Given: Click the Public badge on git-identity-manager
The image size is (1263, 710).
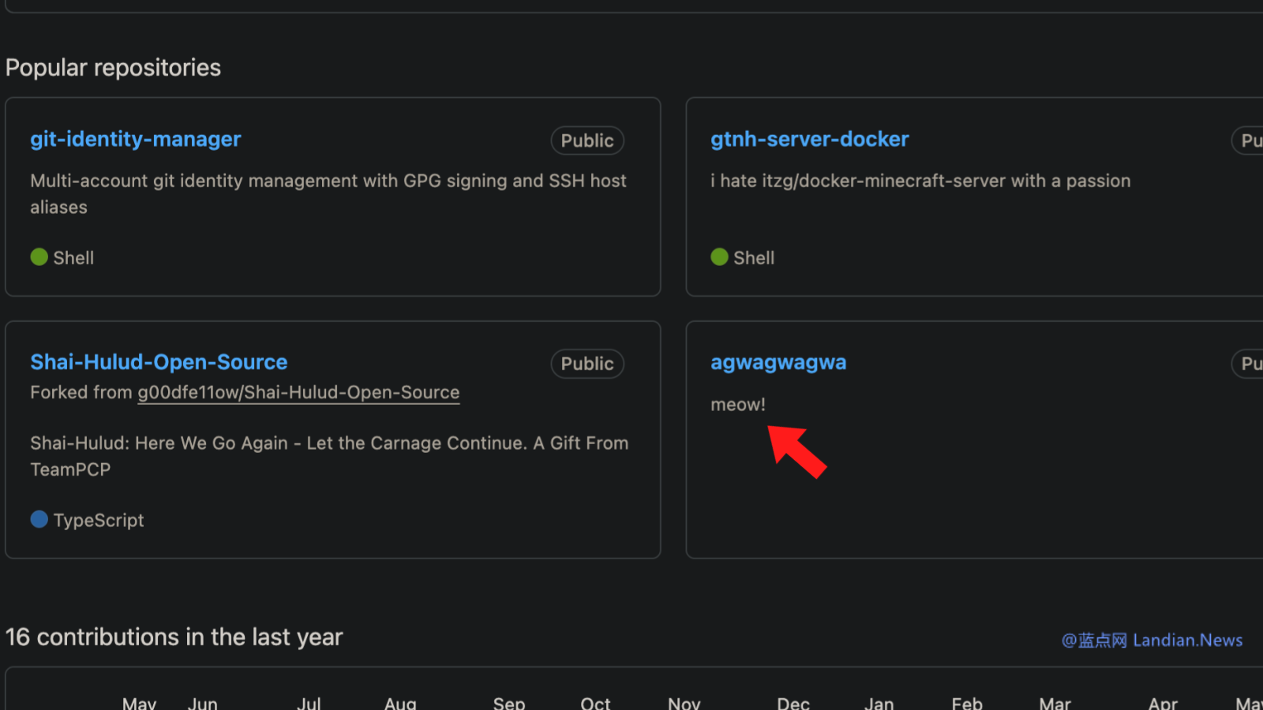Looking at the screenshot, I should point(587,140).
